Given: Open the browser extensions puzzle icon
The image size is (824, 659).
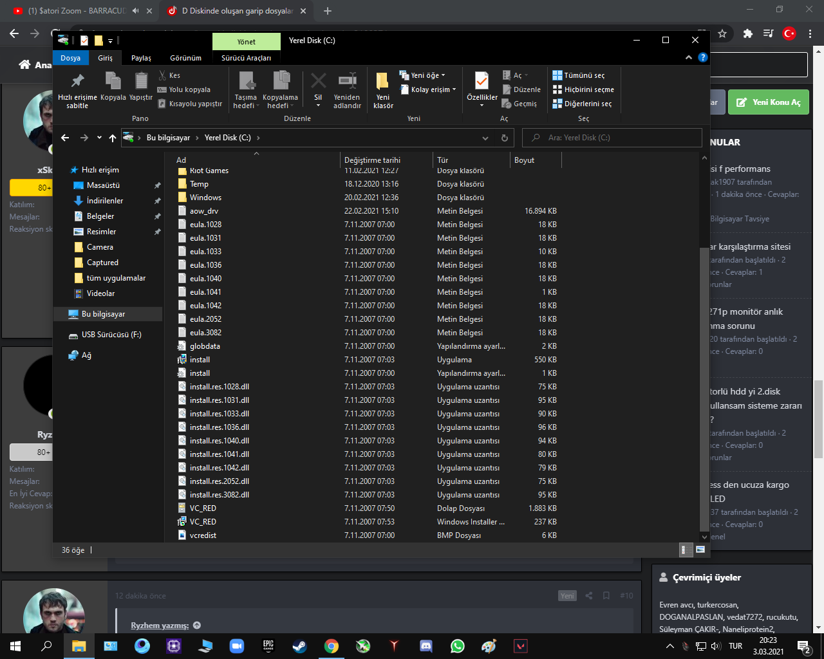Looking at the screenshot, I should [x=747, y=33].
